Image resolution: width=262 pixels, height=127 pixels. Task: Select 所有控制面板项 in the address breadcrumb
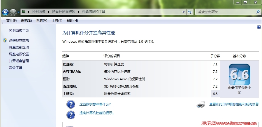(x=64, y=12)
